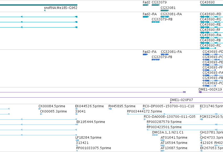Click the CG32079-RB transcript label
223x152 pixels.
coord(162,19)
